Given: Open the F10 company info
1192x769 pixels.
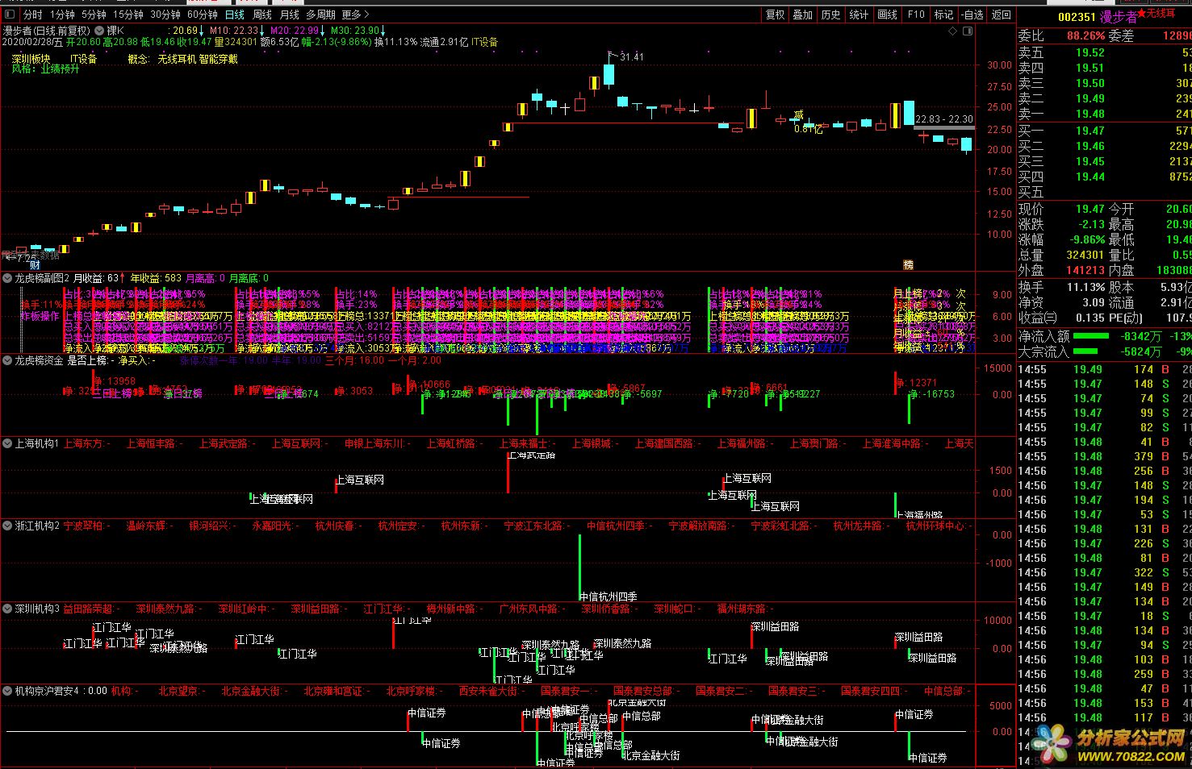Looking at the screenshot, I should pos(916,15).
